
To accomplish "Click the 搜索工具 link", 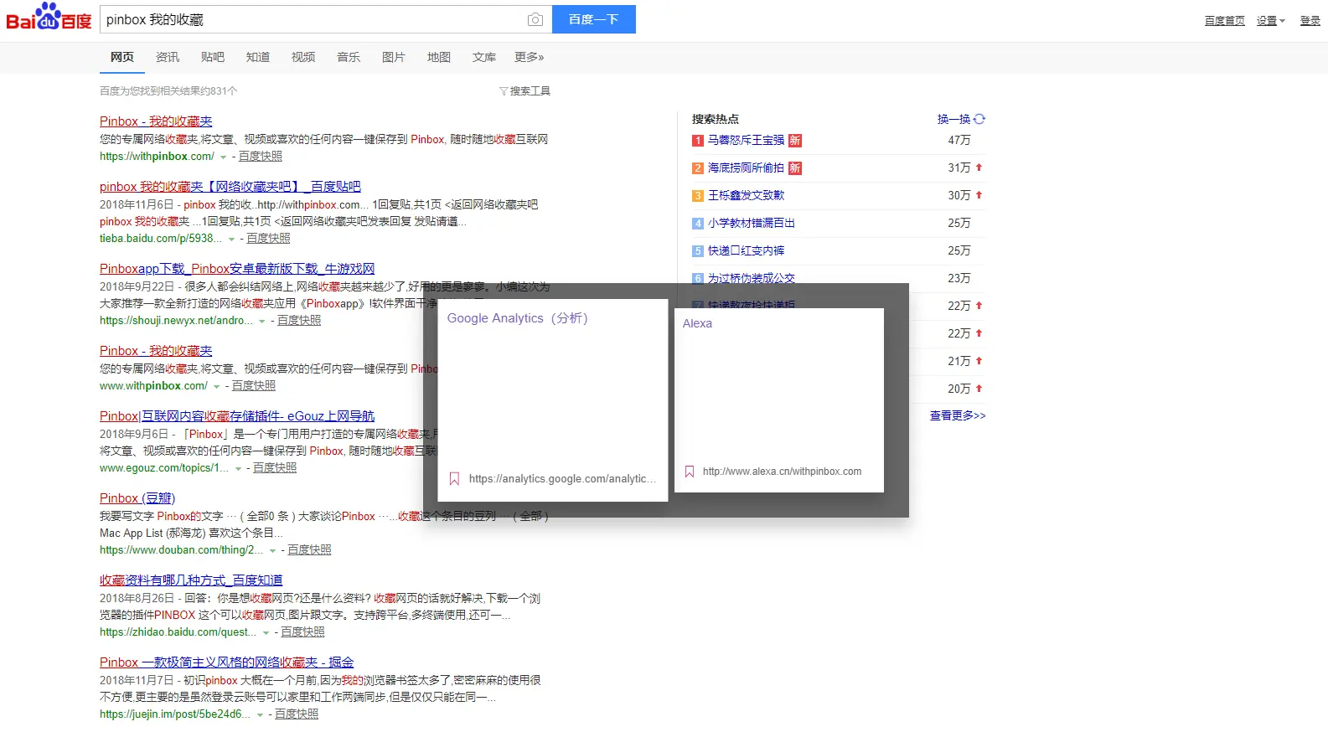I will coord(530,91).
